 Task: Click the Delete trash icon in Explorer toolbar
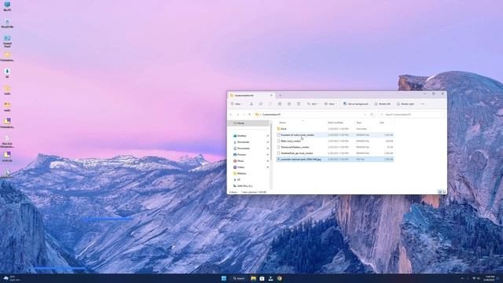coord(299,104)
